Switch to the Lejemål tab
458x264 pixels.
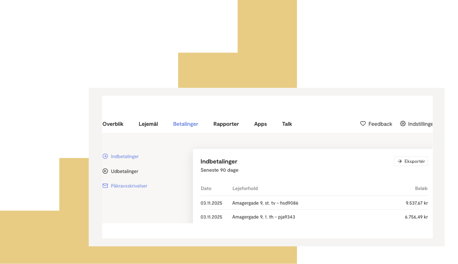tap(148, 124)
